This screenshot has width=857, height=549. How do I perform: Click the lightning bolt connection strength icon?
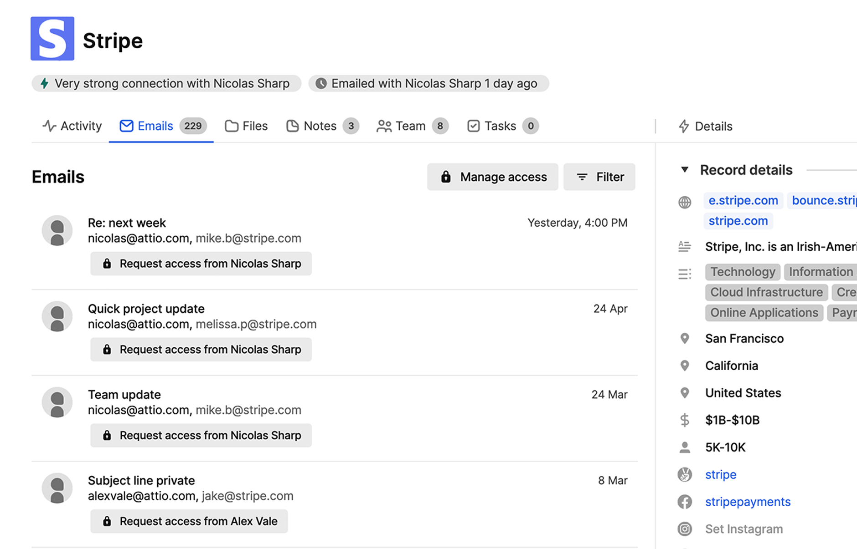click(44, 83)
